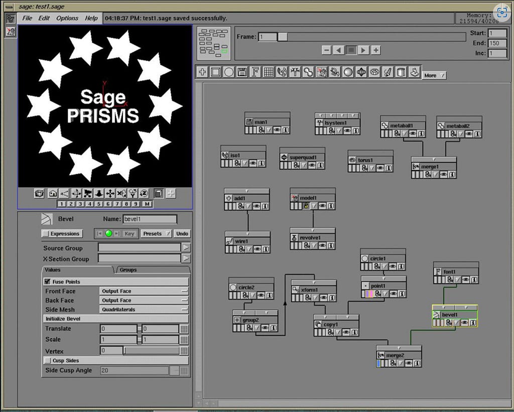Toggle the eye display flag on font1 node
The height and width of the screenshot is (412, 514).
466,280
